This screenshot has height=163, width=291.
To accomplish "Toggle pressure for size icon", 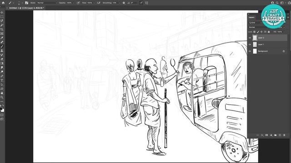I will point(141,3).
